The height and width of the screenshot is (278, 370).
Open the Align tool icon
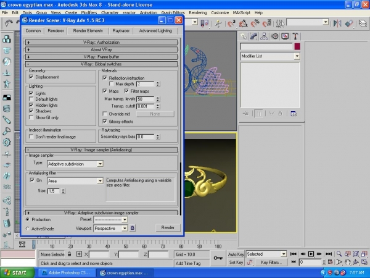[349, 23]
